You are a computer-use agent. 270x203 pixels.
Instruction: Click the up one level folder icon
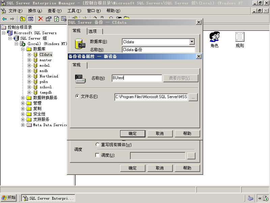[x=23, y=19]
